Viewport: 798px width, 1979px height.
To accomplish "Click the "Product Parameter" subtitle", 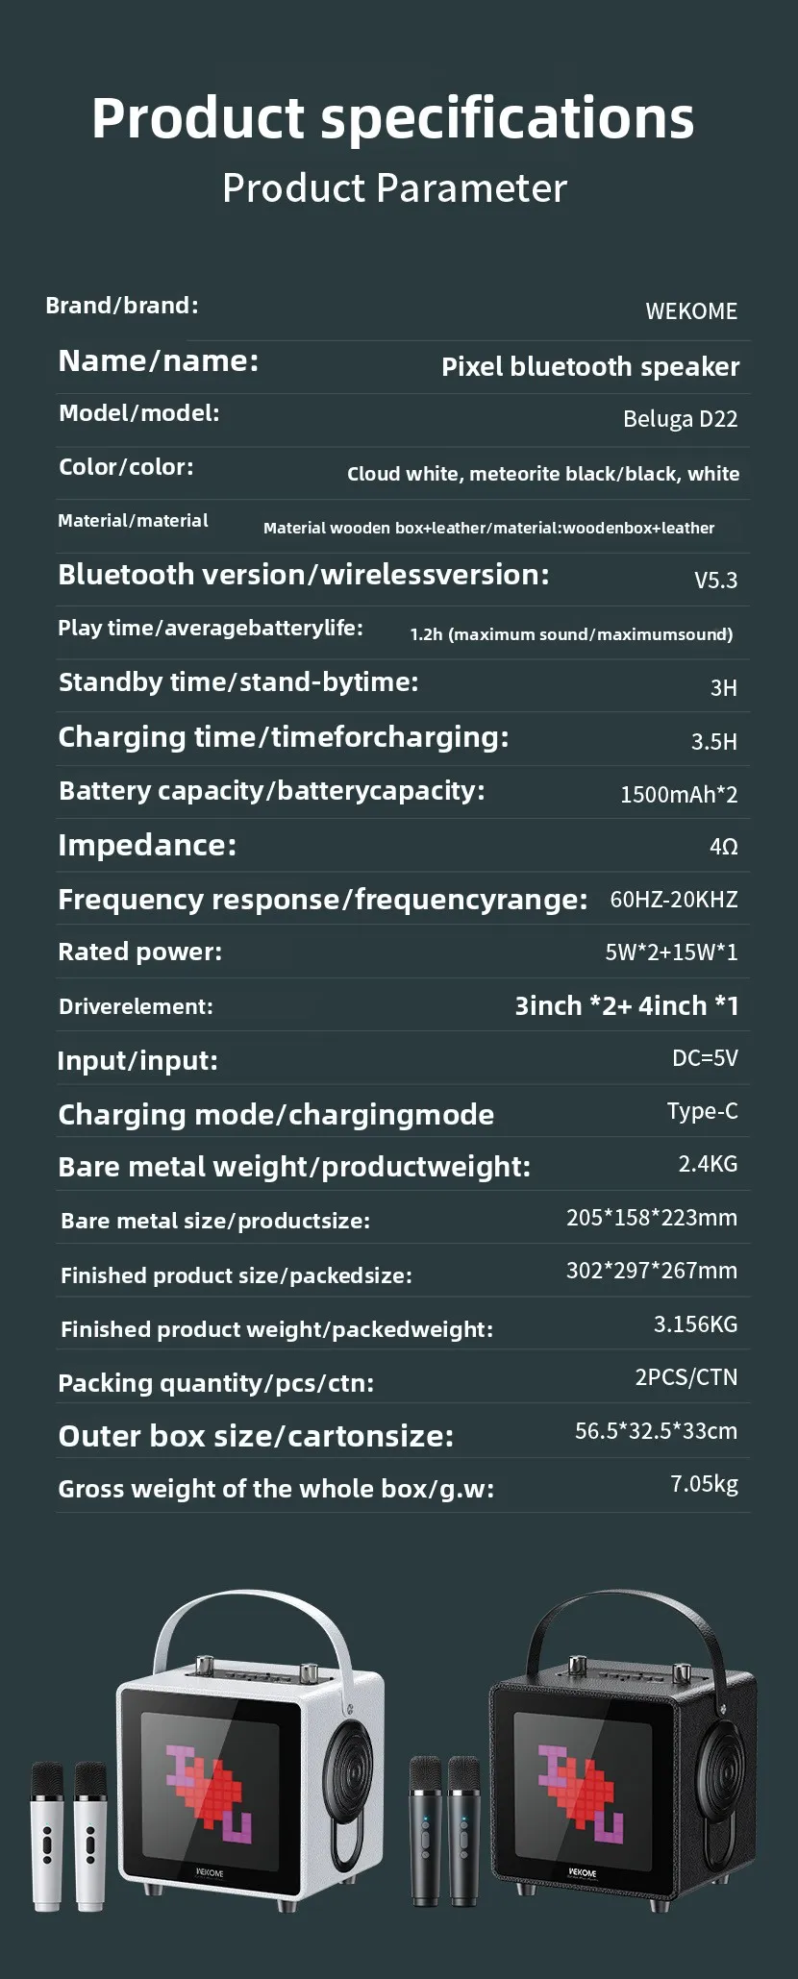I will (x=394, y=188).
